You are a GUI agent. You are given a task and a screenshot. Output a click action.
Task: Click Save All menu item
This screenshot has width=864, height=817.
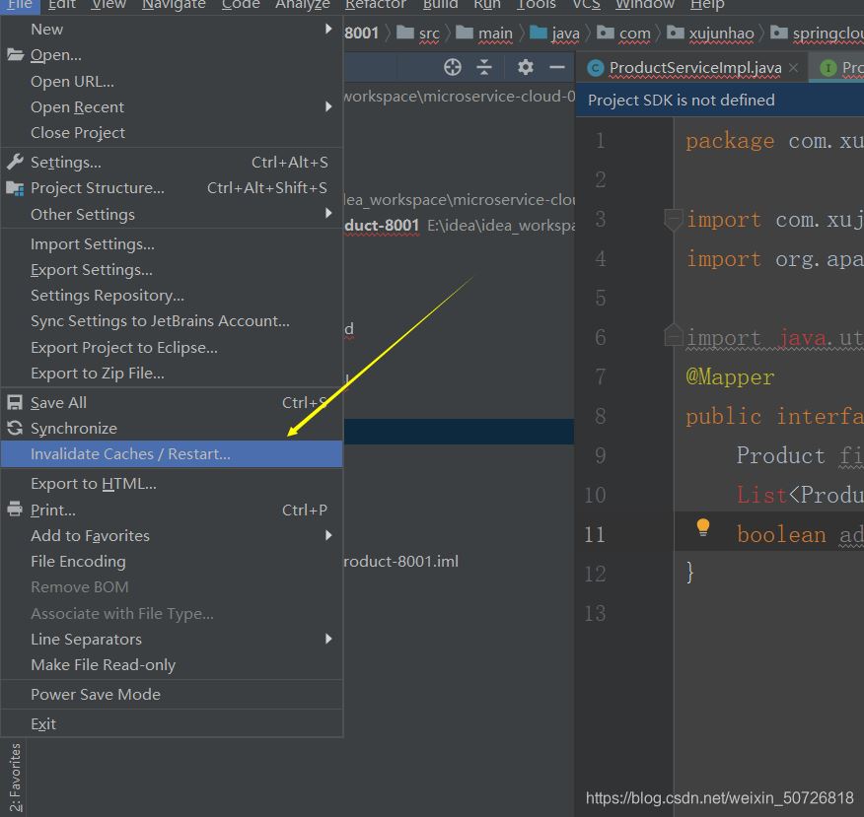172,402
